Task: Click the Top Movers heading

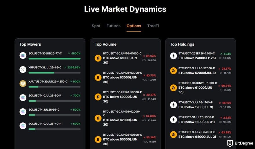Action: click(x=30, y=44)
